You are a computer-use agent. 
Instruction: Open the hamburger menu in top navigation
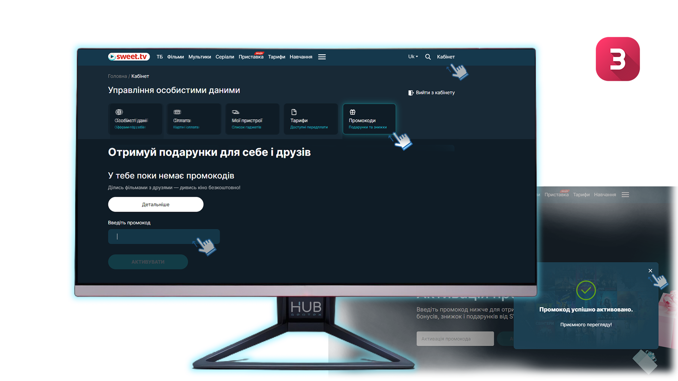322,57
